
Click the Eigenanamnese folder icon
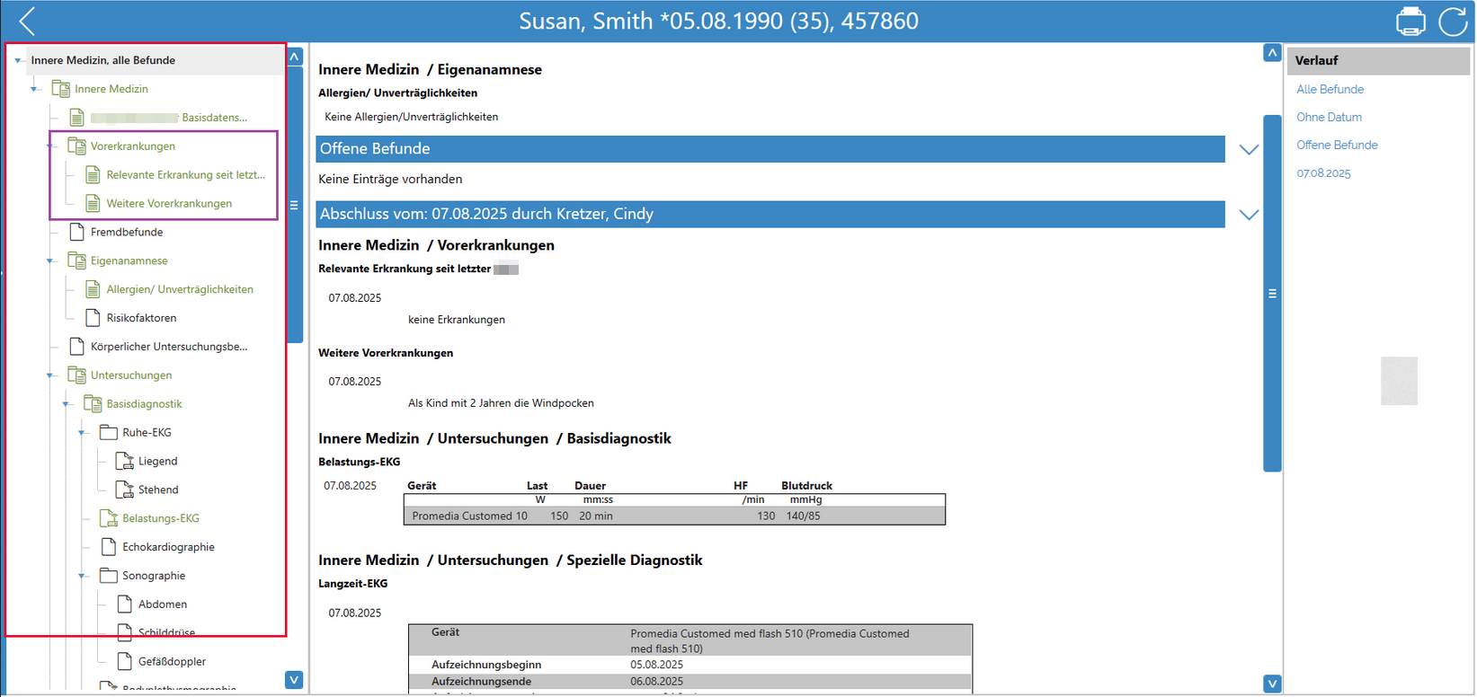click(77, 260)
